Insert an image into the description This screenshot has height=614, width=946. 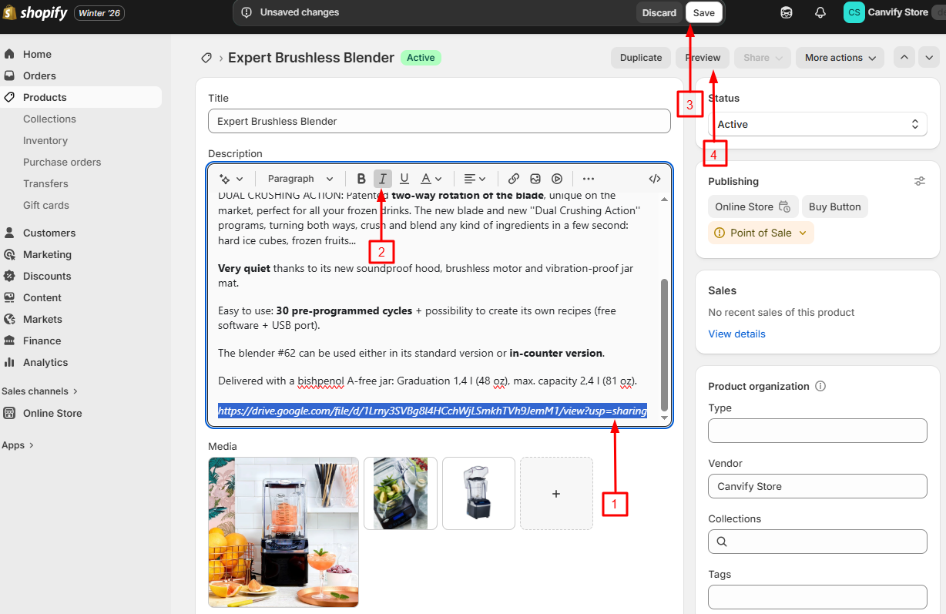tap(535, 178)
